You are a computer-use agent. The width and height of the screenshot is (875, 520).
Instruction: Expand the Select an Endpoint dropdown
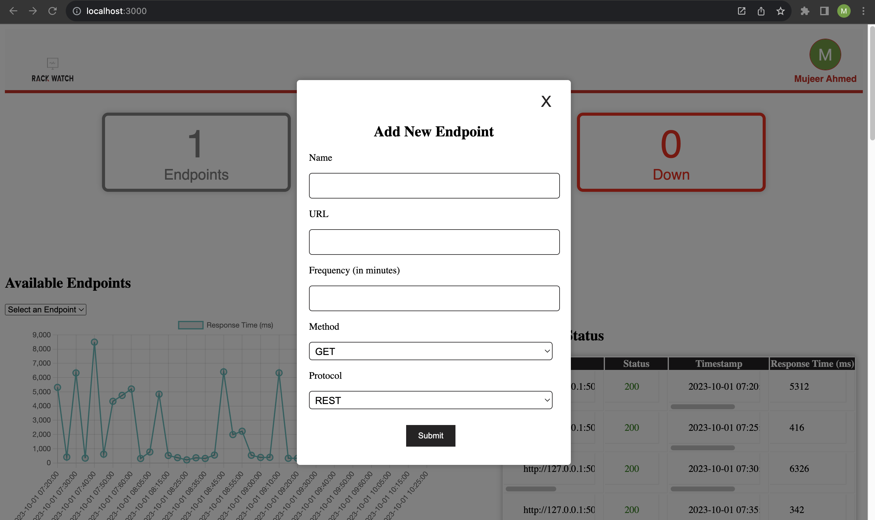pos(46,309)
